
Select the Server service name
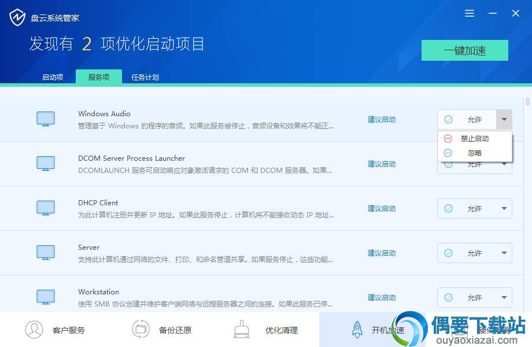88,248
